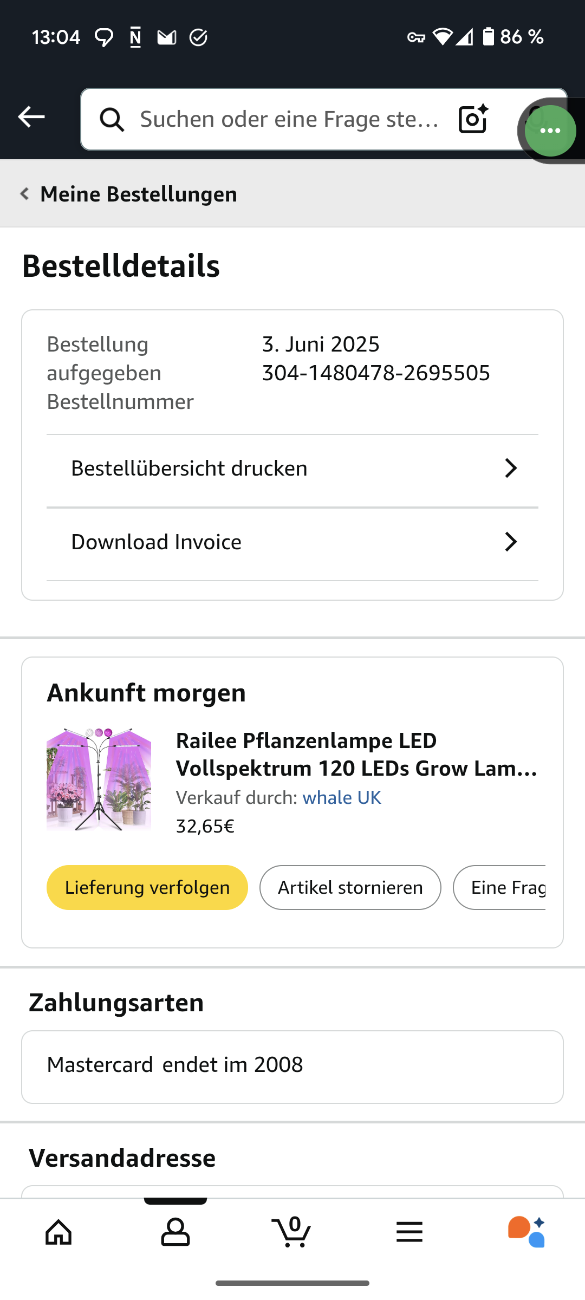Focus the search input field
585x1300 pixels.
(x=289, y=119)
